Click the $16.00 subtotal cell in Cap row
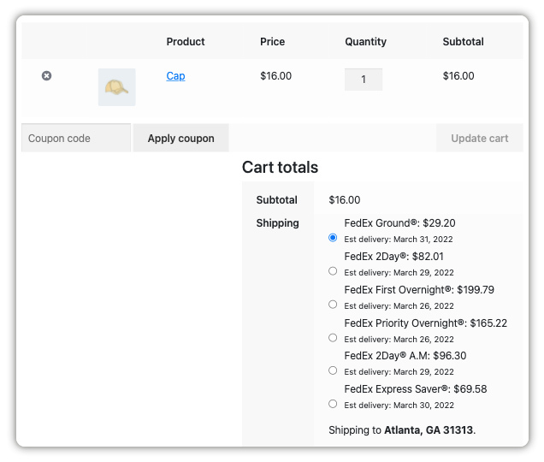The height and width of the screenshot is (462, 544). [458, 75]
